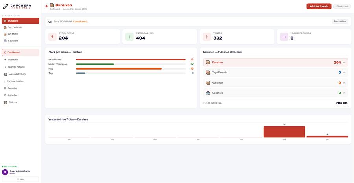Click the Duralven box icon in the page header

[x=52, y=5]
